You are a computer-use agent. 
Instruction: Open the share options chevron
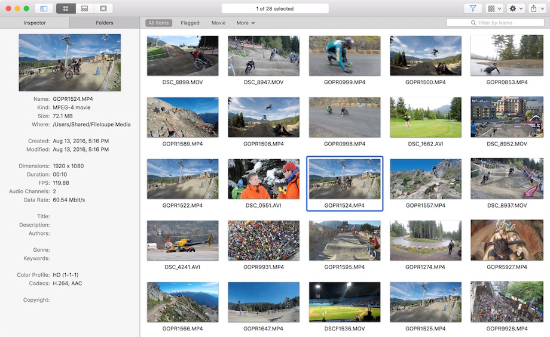pyautogui.click(x=542, y=8)
